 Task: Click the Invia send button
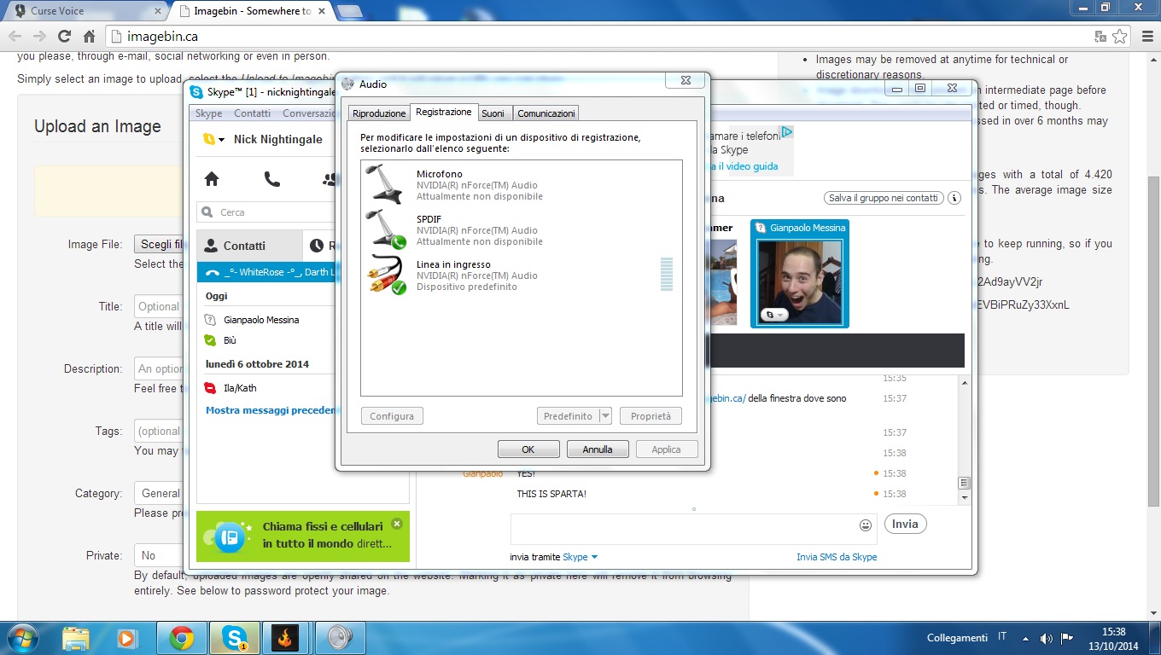click(905, 524)
